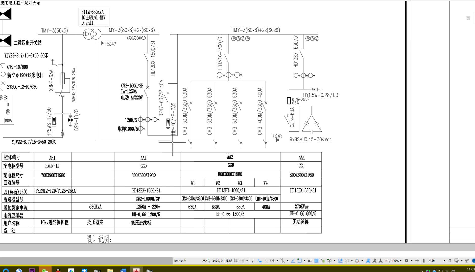Click selection cycling icon
Image resolution: width=475 pixels, height=272 pixels.
click(323, 261)
